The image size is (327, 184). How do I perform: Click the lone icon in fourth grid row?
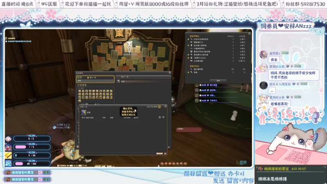coord(80,101)
